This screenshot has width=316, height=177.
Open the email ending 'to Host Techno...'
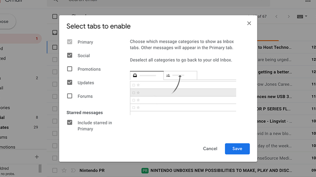point(275,47)
